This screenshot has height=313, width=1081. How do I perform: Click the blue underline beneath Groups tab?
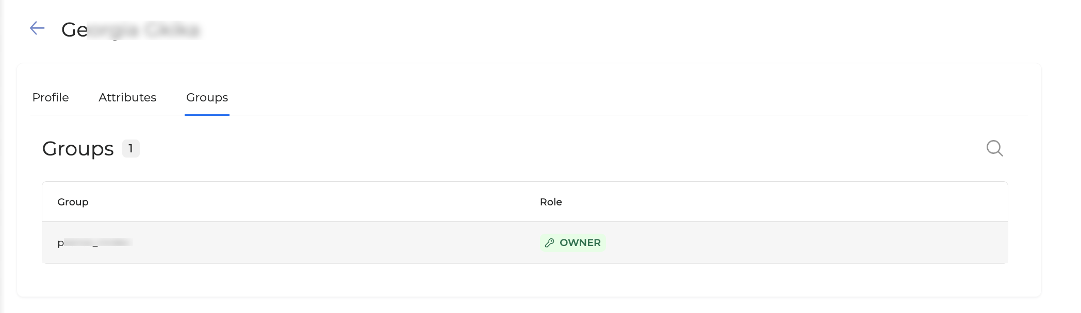click(x=207, y=114)
